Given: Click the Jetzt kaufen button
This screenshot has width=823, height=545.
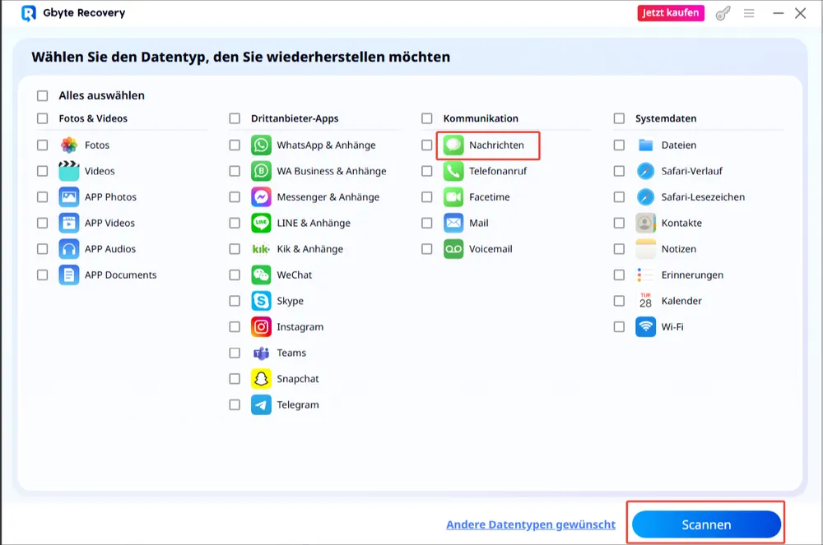Looking at the screenshot, I should tap(671, 13).
